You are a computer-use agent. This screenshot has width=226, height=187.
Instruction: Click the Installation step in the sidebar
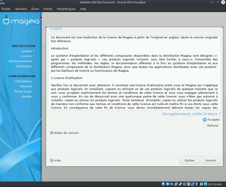click(24, 66)
